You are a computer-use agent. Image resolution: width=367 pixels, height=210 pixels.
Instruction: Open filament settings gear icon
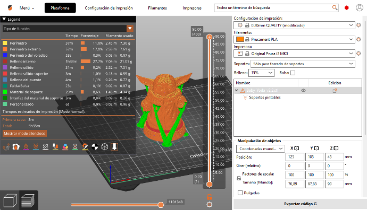pyautogui.click(x=358, y=39)
